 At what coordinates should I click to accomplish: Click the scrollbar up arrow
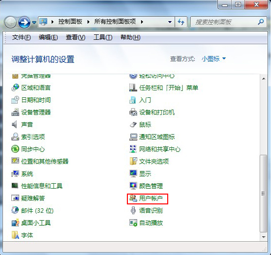pyautogui.click(x=264, y=79)
